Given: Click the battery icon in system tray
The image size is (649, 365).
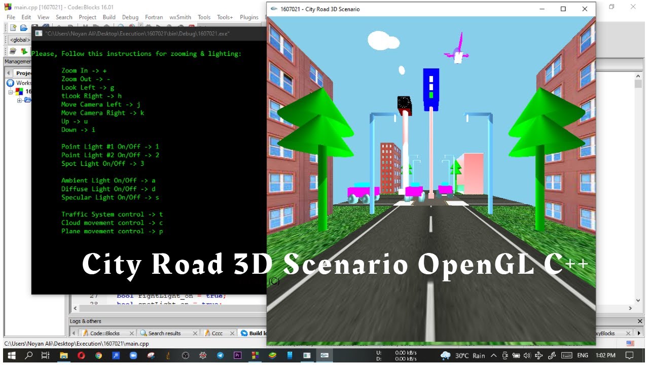Looking at the screenshot, I should coord(517,355).
